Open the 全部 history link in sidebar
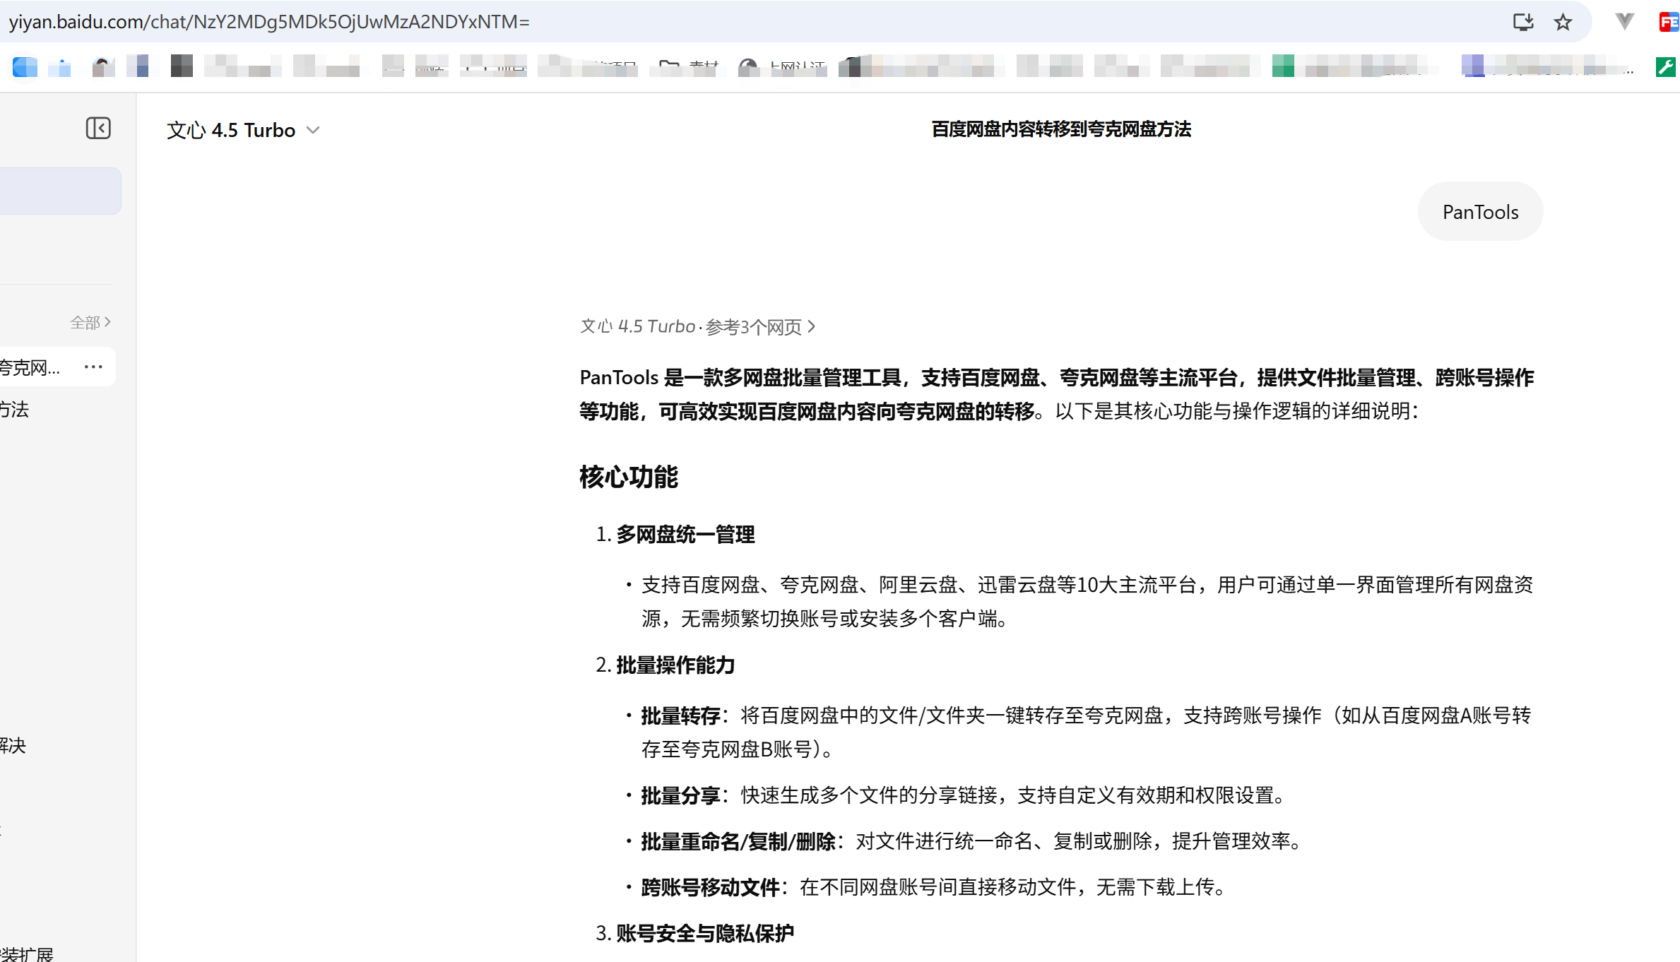The height and width of the screenshot is (962, 1680). tap(90, 323)
